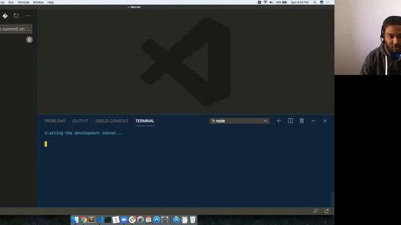This screenshot has width=401, height=225.
Task: Open the Help menu
Action: click(51, 2)
